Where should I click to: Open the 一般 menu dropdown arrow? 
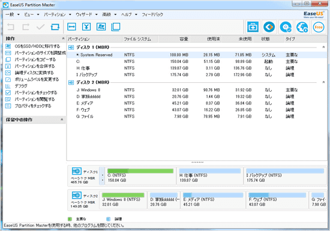[x=19, y=14]
